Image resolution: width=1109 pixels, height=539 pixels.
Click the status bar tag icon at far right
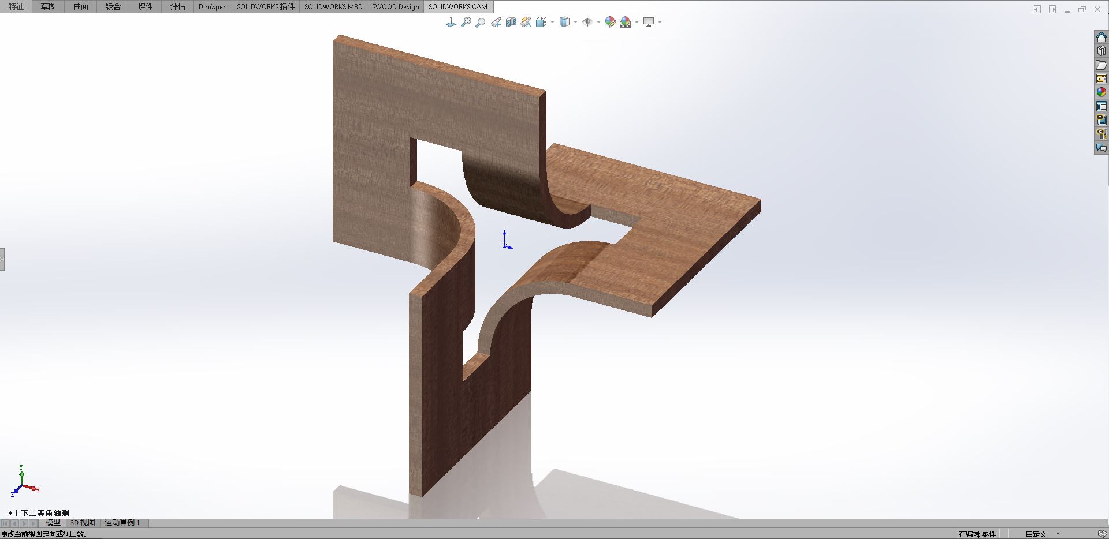pyautogui.click(x=1101, y=534)
